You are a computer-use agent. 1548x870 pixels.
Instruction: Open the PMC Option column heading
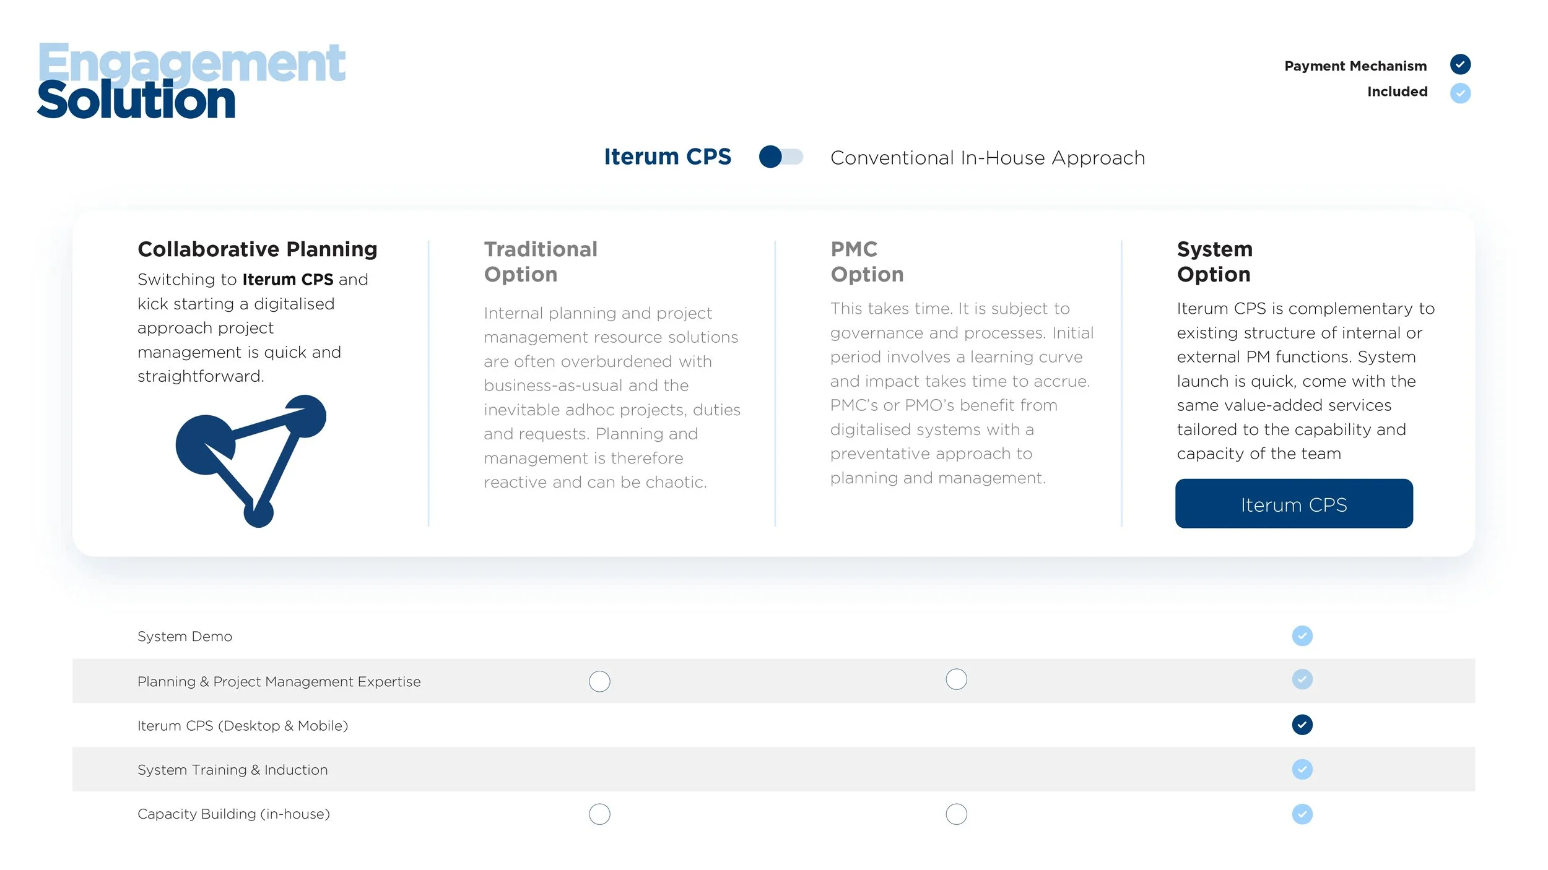[x=866, y=261]
